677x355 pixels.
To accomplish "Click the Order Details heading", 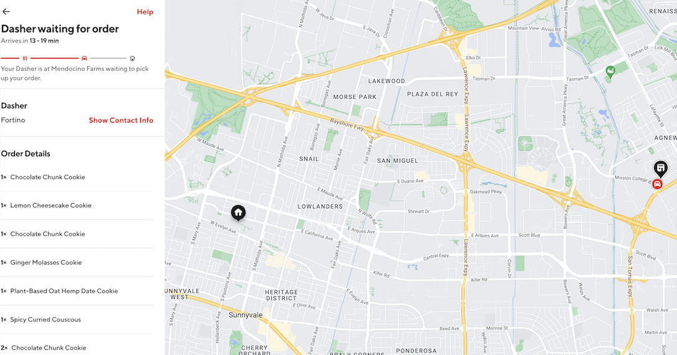I will [x=26, y=154].
